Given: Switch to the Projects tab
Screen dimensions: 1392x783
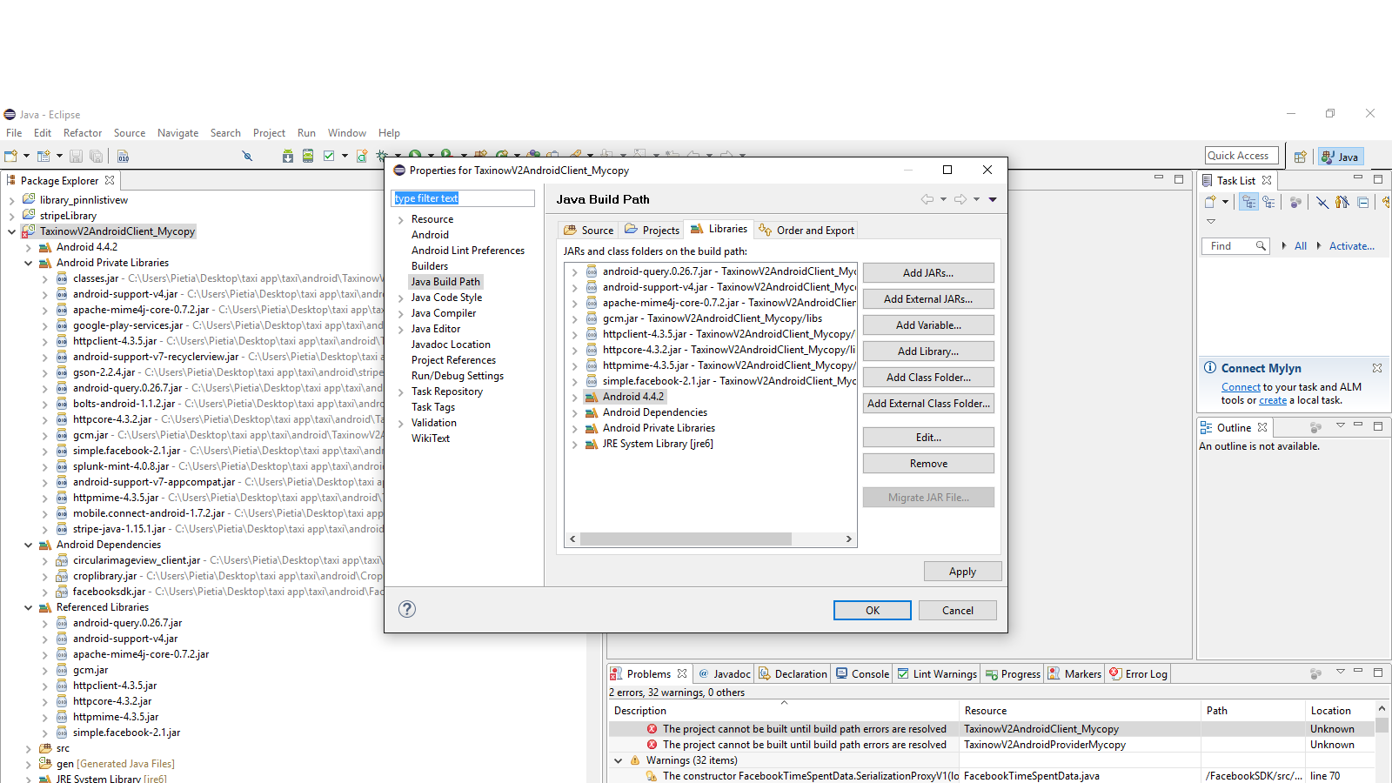Looking at the screenshot, I should click(x=652, y=231).
